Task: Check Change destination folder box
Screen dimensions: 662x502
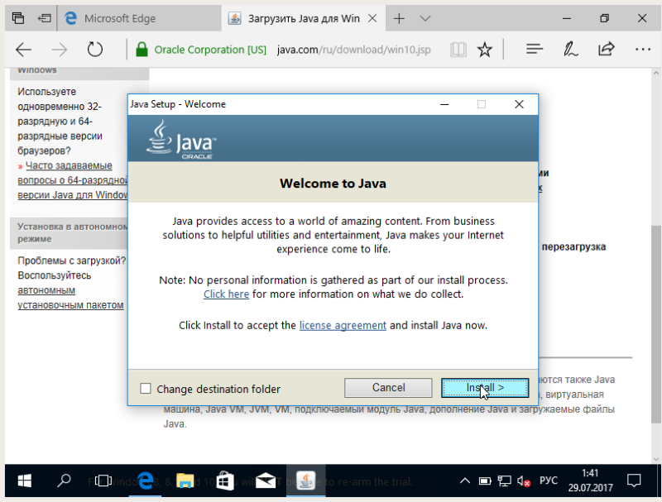Action: tap(146, 389)
